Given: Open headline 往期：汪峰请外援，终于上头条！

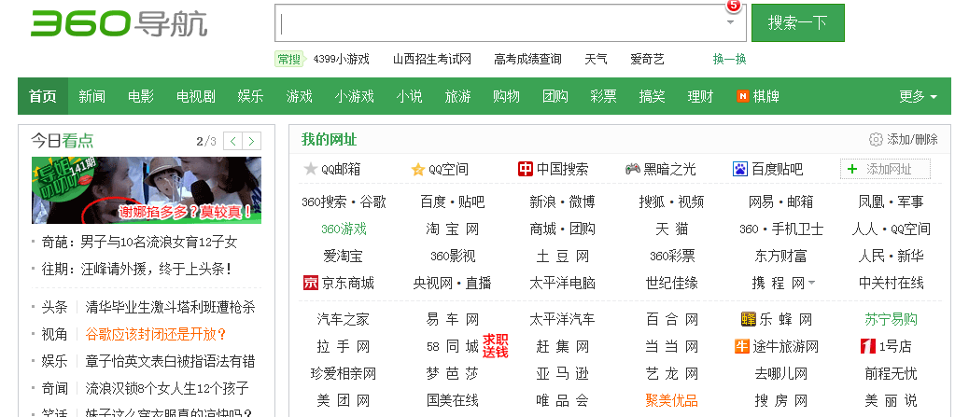Looking at the screenshot, I should (136, 269).
